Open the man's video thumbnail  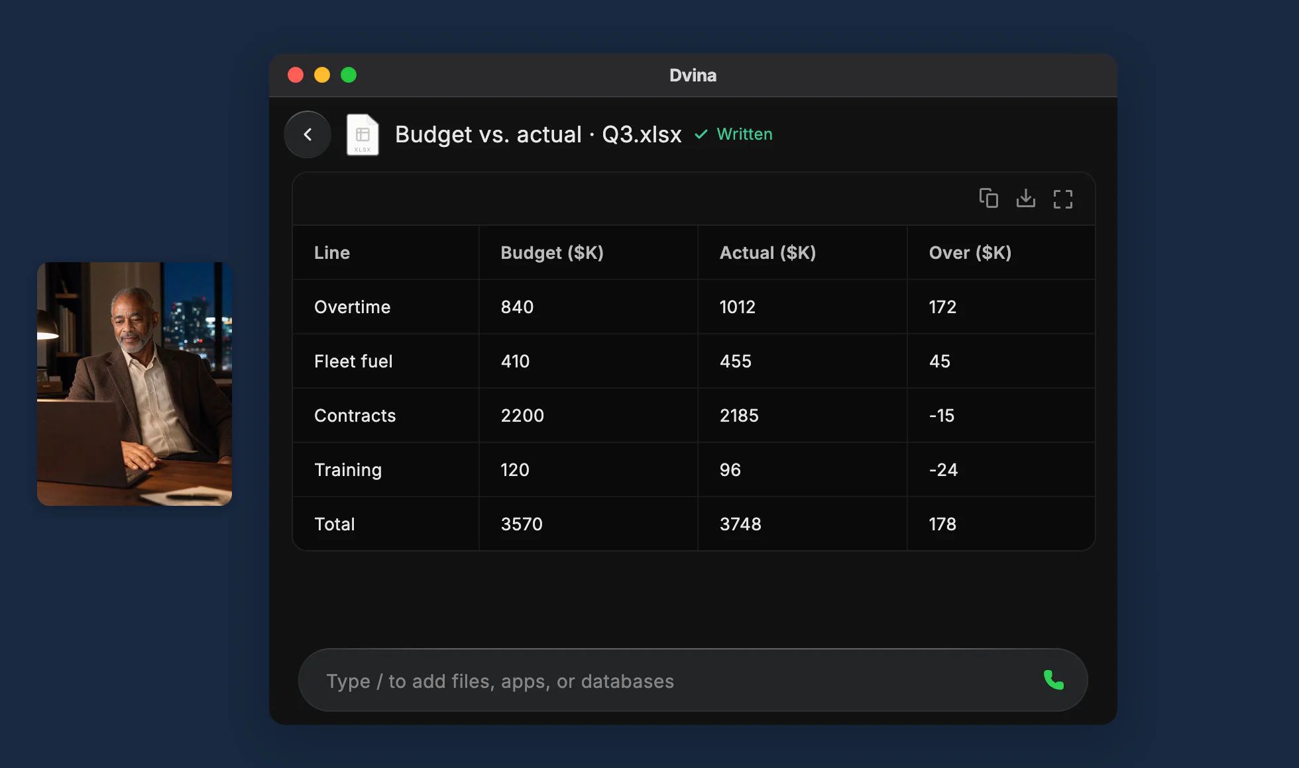135,384
